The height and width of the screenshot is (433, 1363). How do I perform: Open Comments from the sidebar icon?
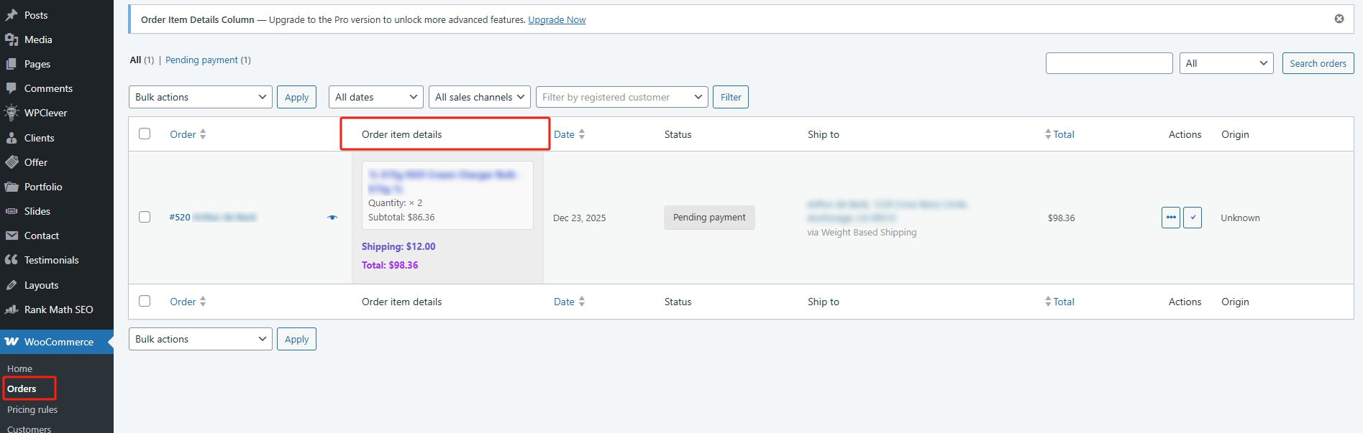click(12, 88)
